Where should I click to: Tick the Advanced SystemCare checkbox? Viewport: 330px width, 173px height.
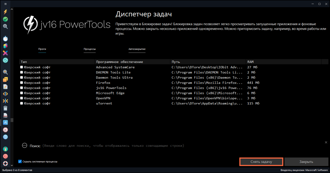[21, 67]
